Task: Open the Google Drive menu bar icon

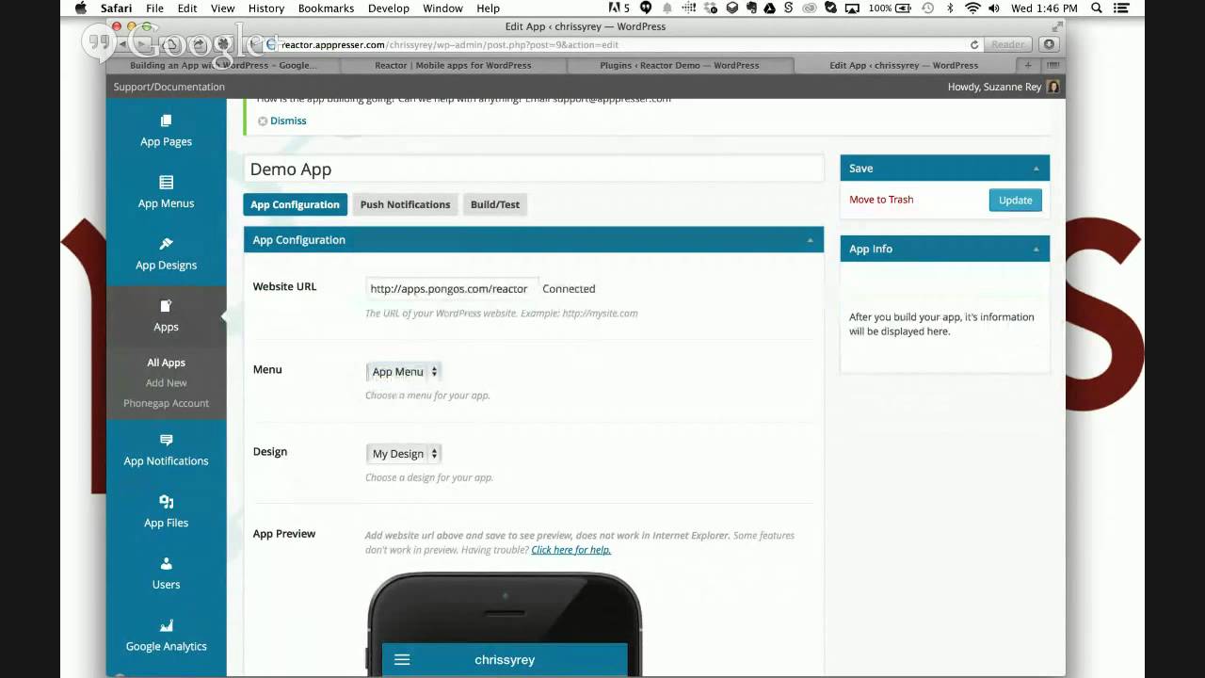Action: coord(770,8)
